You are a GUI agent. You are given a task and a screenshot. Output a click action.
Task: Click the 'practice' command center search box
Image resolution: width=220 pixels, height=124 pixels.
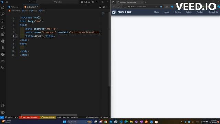point(58,2)
